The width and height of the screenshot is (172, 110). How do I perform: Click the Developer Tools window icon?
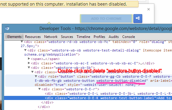tap(7, 29)
